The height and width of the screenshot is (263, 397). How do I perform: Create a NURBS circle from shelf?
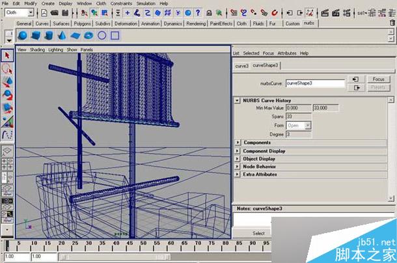point(102,35)
